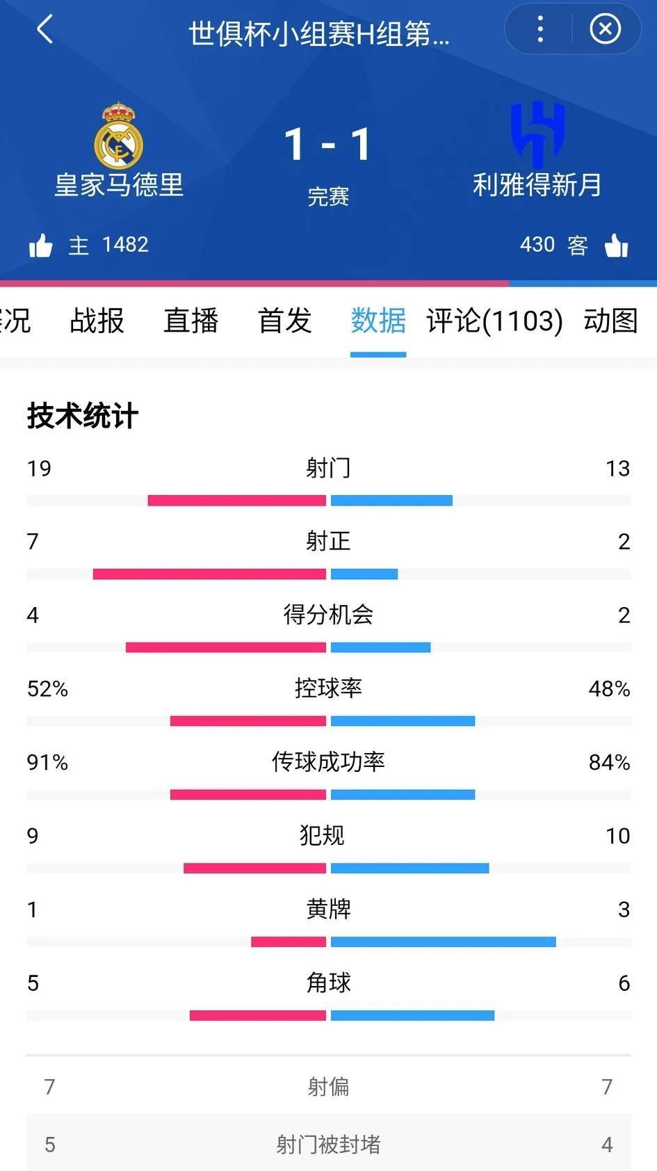
Task: Tap the match title in header
Action: (319, 34)
